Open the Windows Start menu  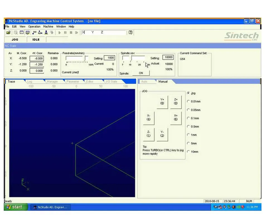pos(14,207)
